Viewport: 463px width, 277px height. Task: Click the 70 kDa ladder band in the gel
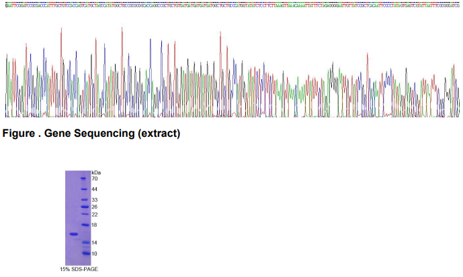click(84, 179)
